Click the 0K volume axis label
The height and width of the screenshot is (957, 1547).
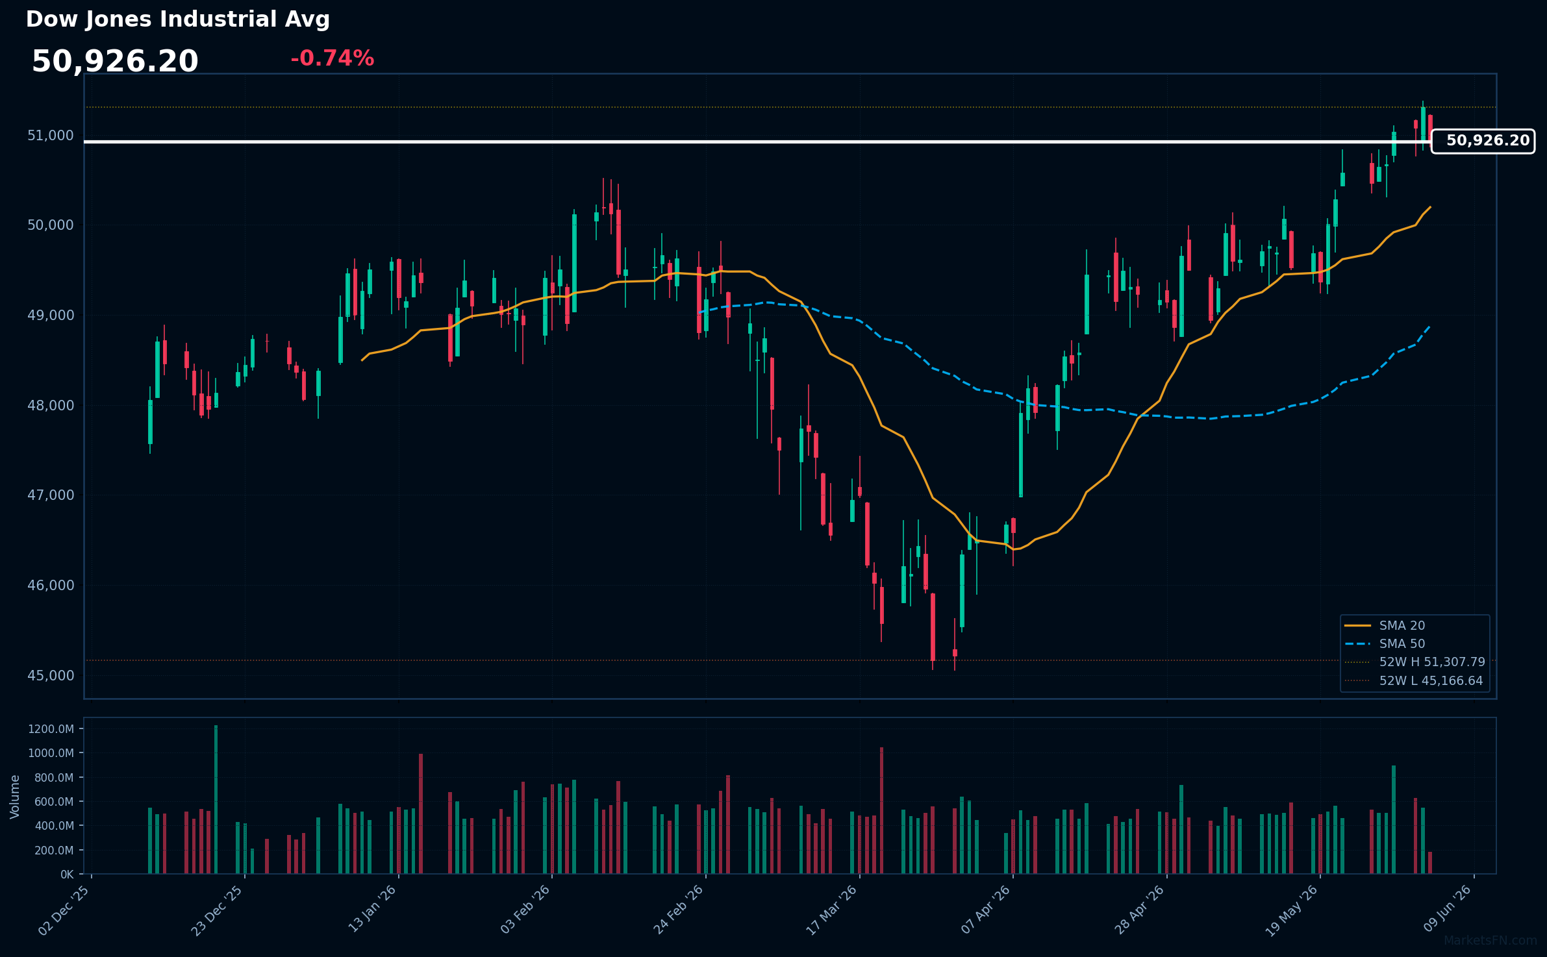67,875
